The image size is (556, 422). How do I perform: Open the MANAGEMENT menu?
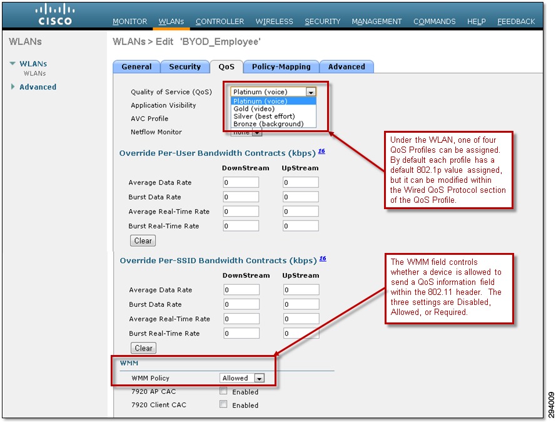[377, 22]
